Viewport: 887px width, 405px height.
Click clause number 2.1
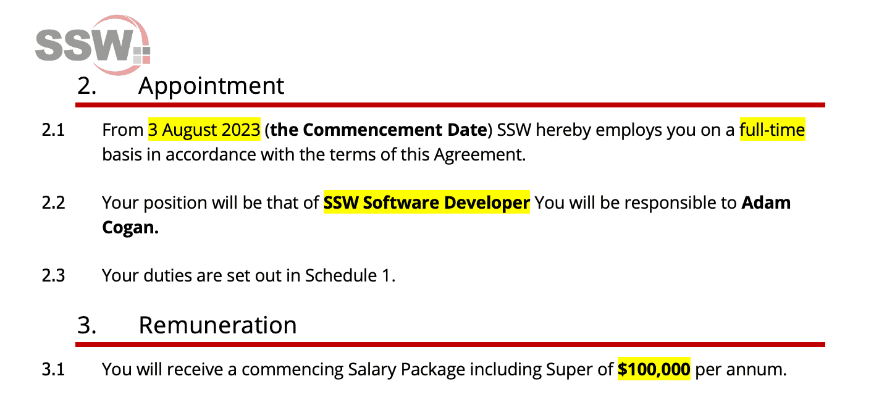point(53,131)
